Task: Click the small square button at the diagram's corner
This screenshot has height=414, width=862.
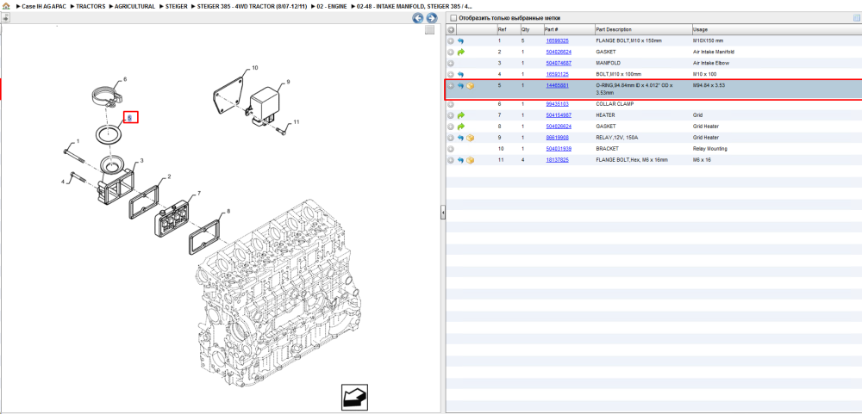Action: tap(430, 30)
